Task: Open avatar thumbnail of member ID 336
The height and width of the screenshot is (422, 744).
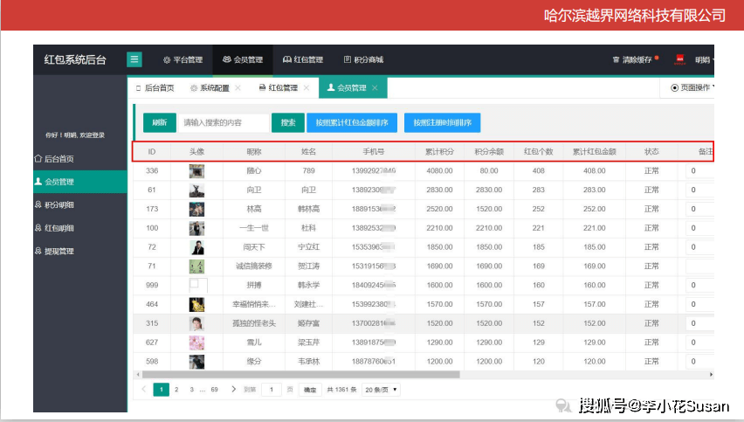Action: pyautogui.click(x=196, y=171)
